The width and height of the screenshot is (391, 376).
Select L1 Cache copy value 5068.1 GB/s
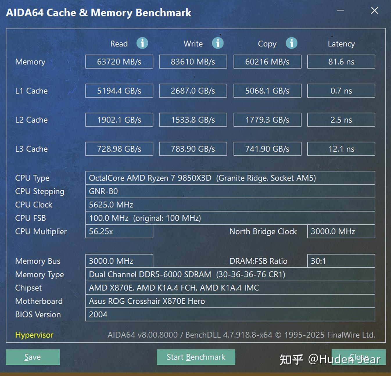(268, 91)
